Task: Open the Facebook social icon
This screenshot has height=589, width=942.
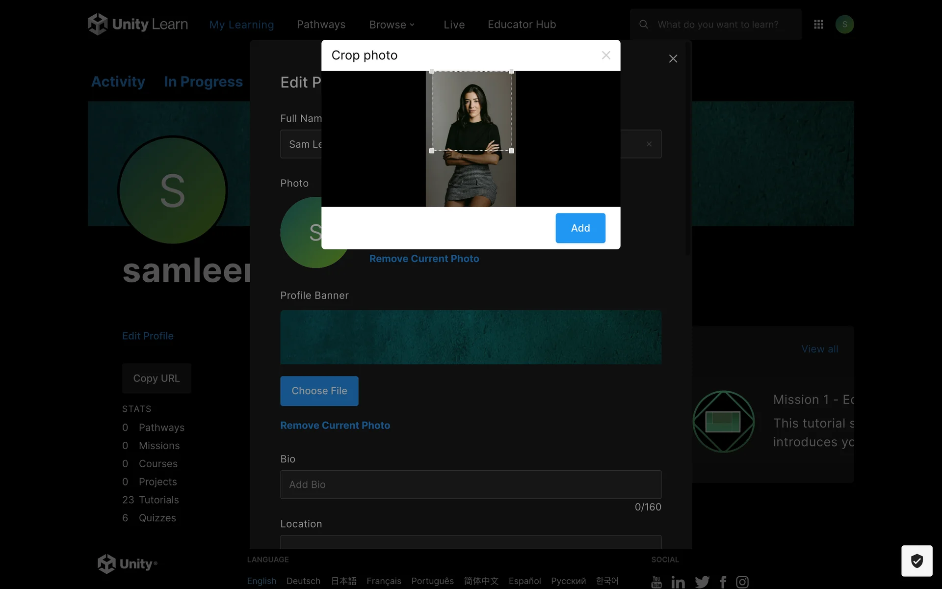Action: click(723, 582)
